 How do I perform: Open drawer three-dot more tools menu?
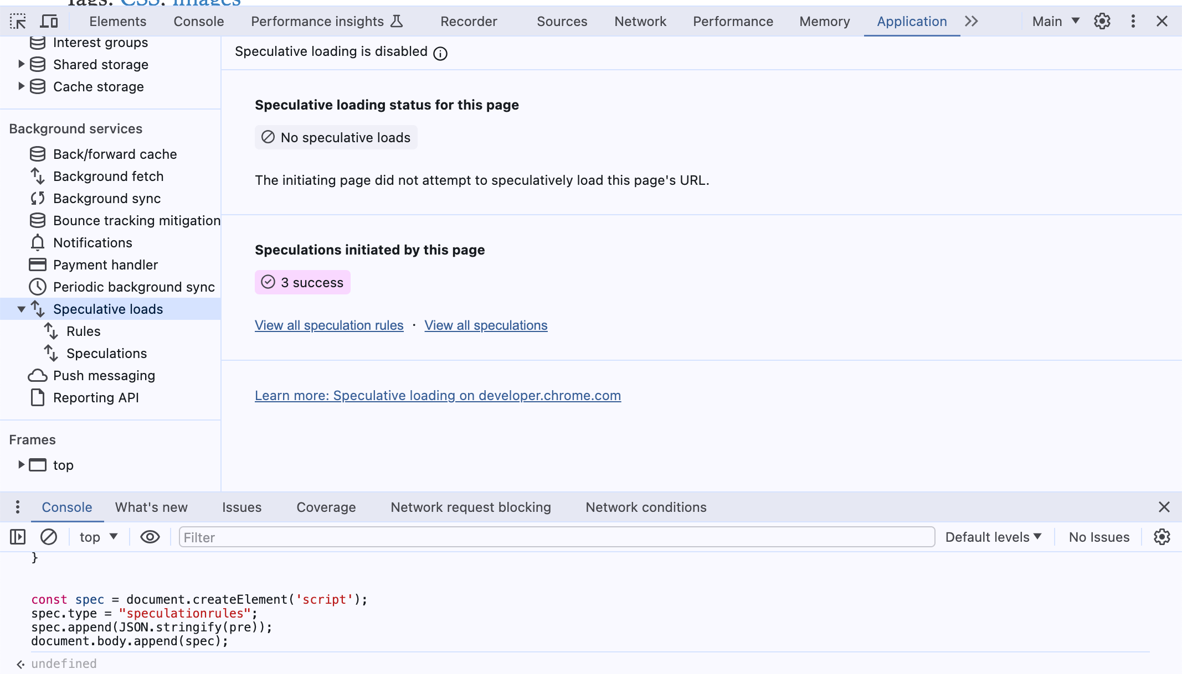click(18, 507)
